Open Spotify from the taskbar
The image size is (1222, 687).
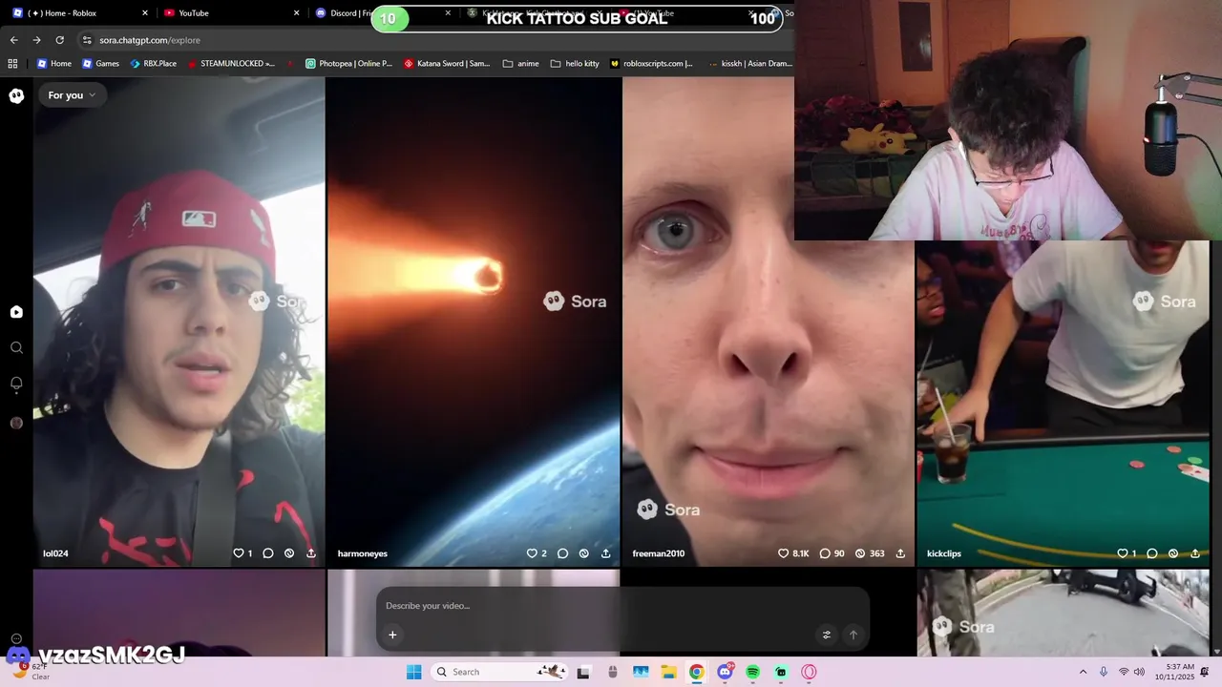[x=752, y=672]
